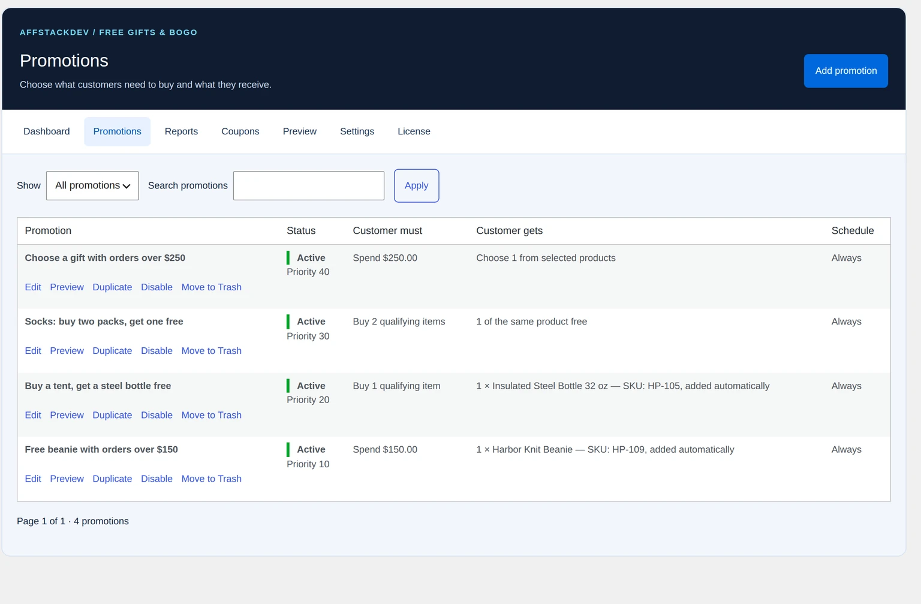Move the $250 gift promotion to Trash
921x604 pixels.
tap(211, 287)
